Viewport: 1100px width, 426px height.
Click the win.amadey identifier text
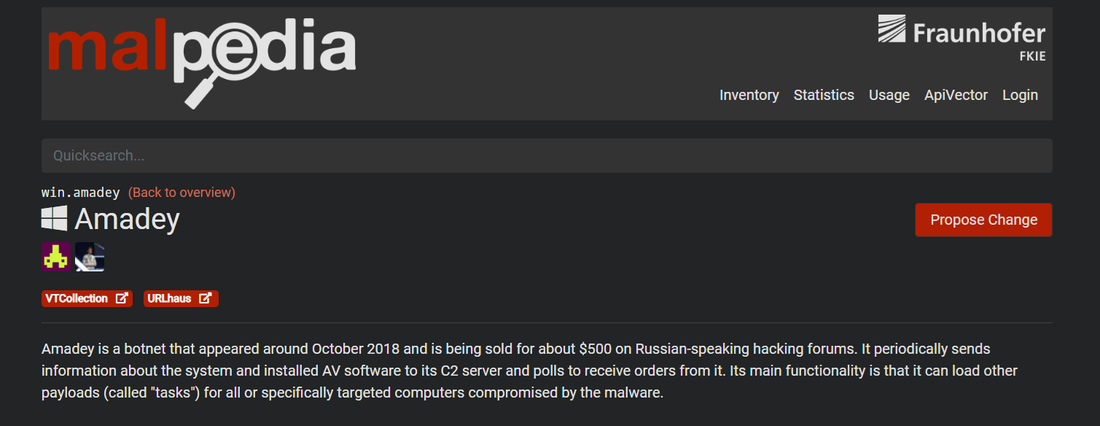point(81,193)
